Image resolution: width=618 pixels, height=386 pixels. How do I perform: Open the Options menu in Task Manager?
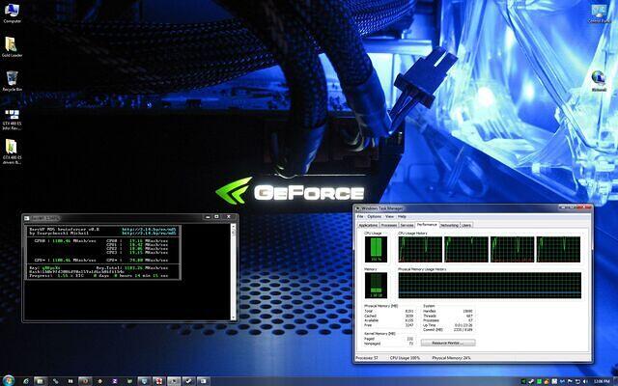point(374,216)
